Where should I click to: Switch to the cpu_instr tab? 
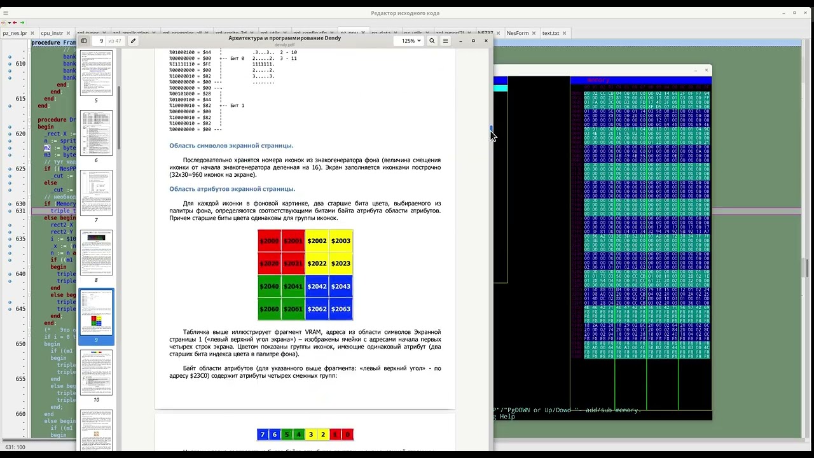(52, 33)
